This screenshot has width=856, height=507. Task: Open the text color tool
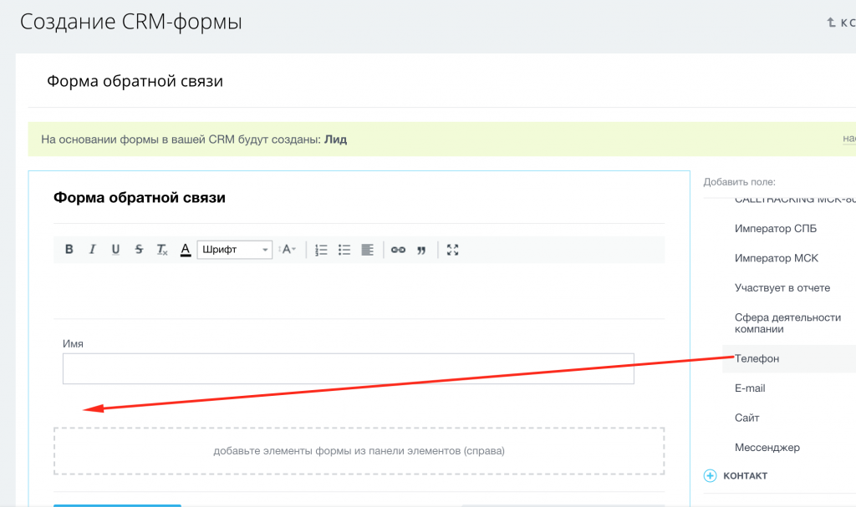click(x=185, y=249)
